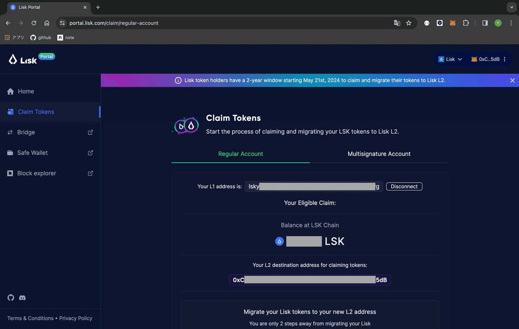Click the URL address bar
Screen dimensions: 519x329
point(229,23)
